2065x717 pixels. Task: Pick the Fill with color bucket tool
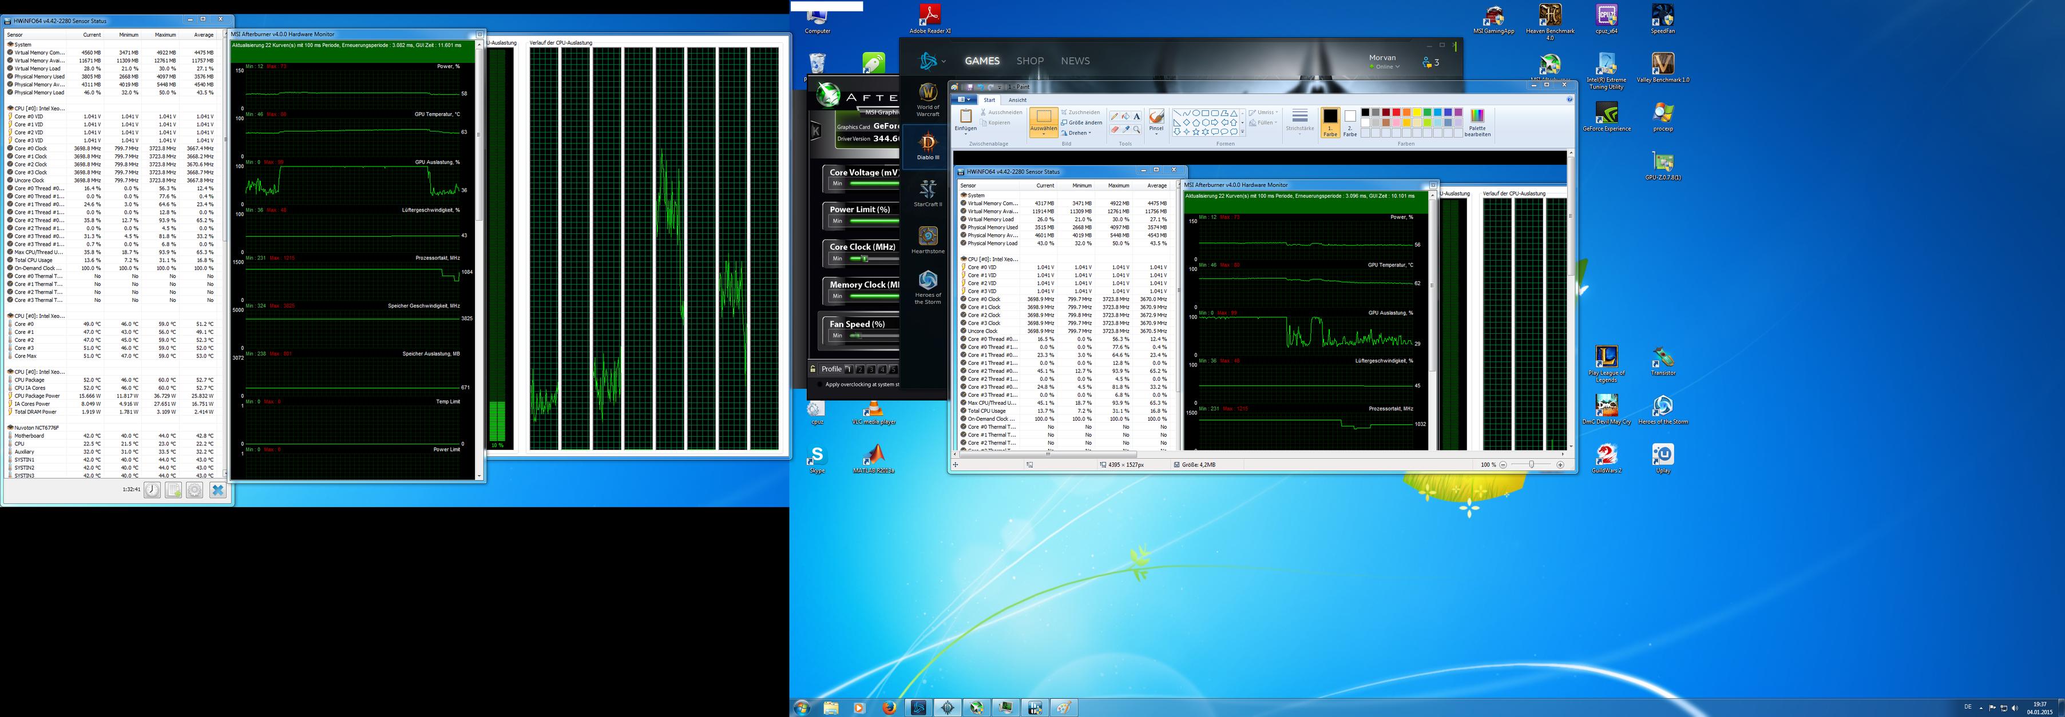1125,116
